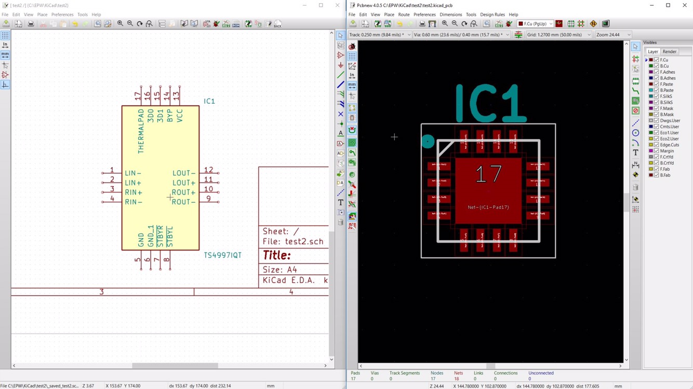The width and height of the screenshot is (693, 389).
Task: Toggle board ratsnest display in Pcbnew sidebar
Action: (352, 108)
